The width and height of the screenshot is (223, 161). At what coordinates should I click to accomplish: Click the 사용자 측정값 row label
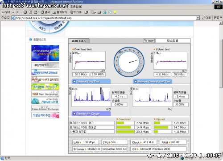coord(92,132)
